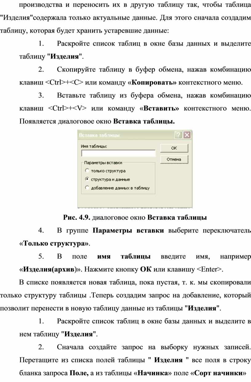251x382 pixels.
Task: Click the 'Имя таблицы:' label in dialog
Action: (x=94, y=146)
